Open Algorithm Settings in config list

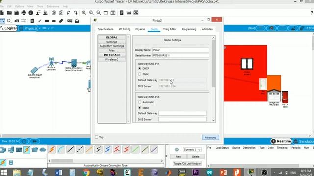[x=112, y=46]
